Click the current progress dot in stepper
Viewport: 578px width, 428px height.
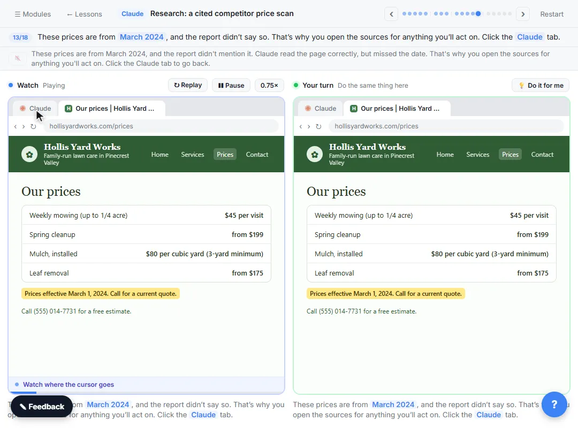coord(478,13)
